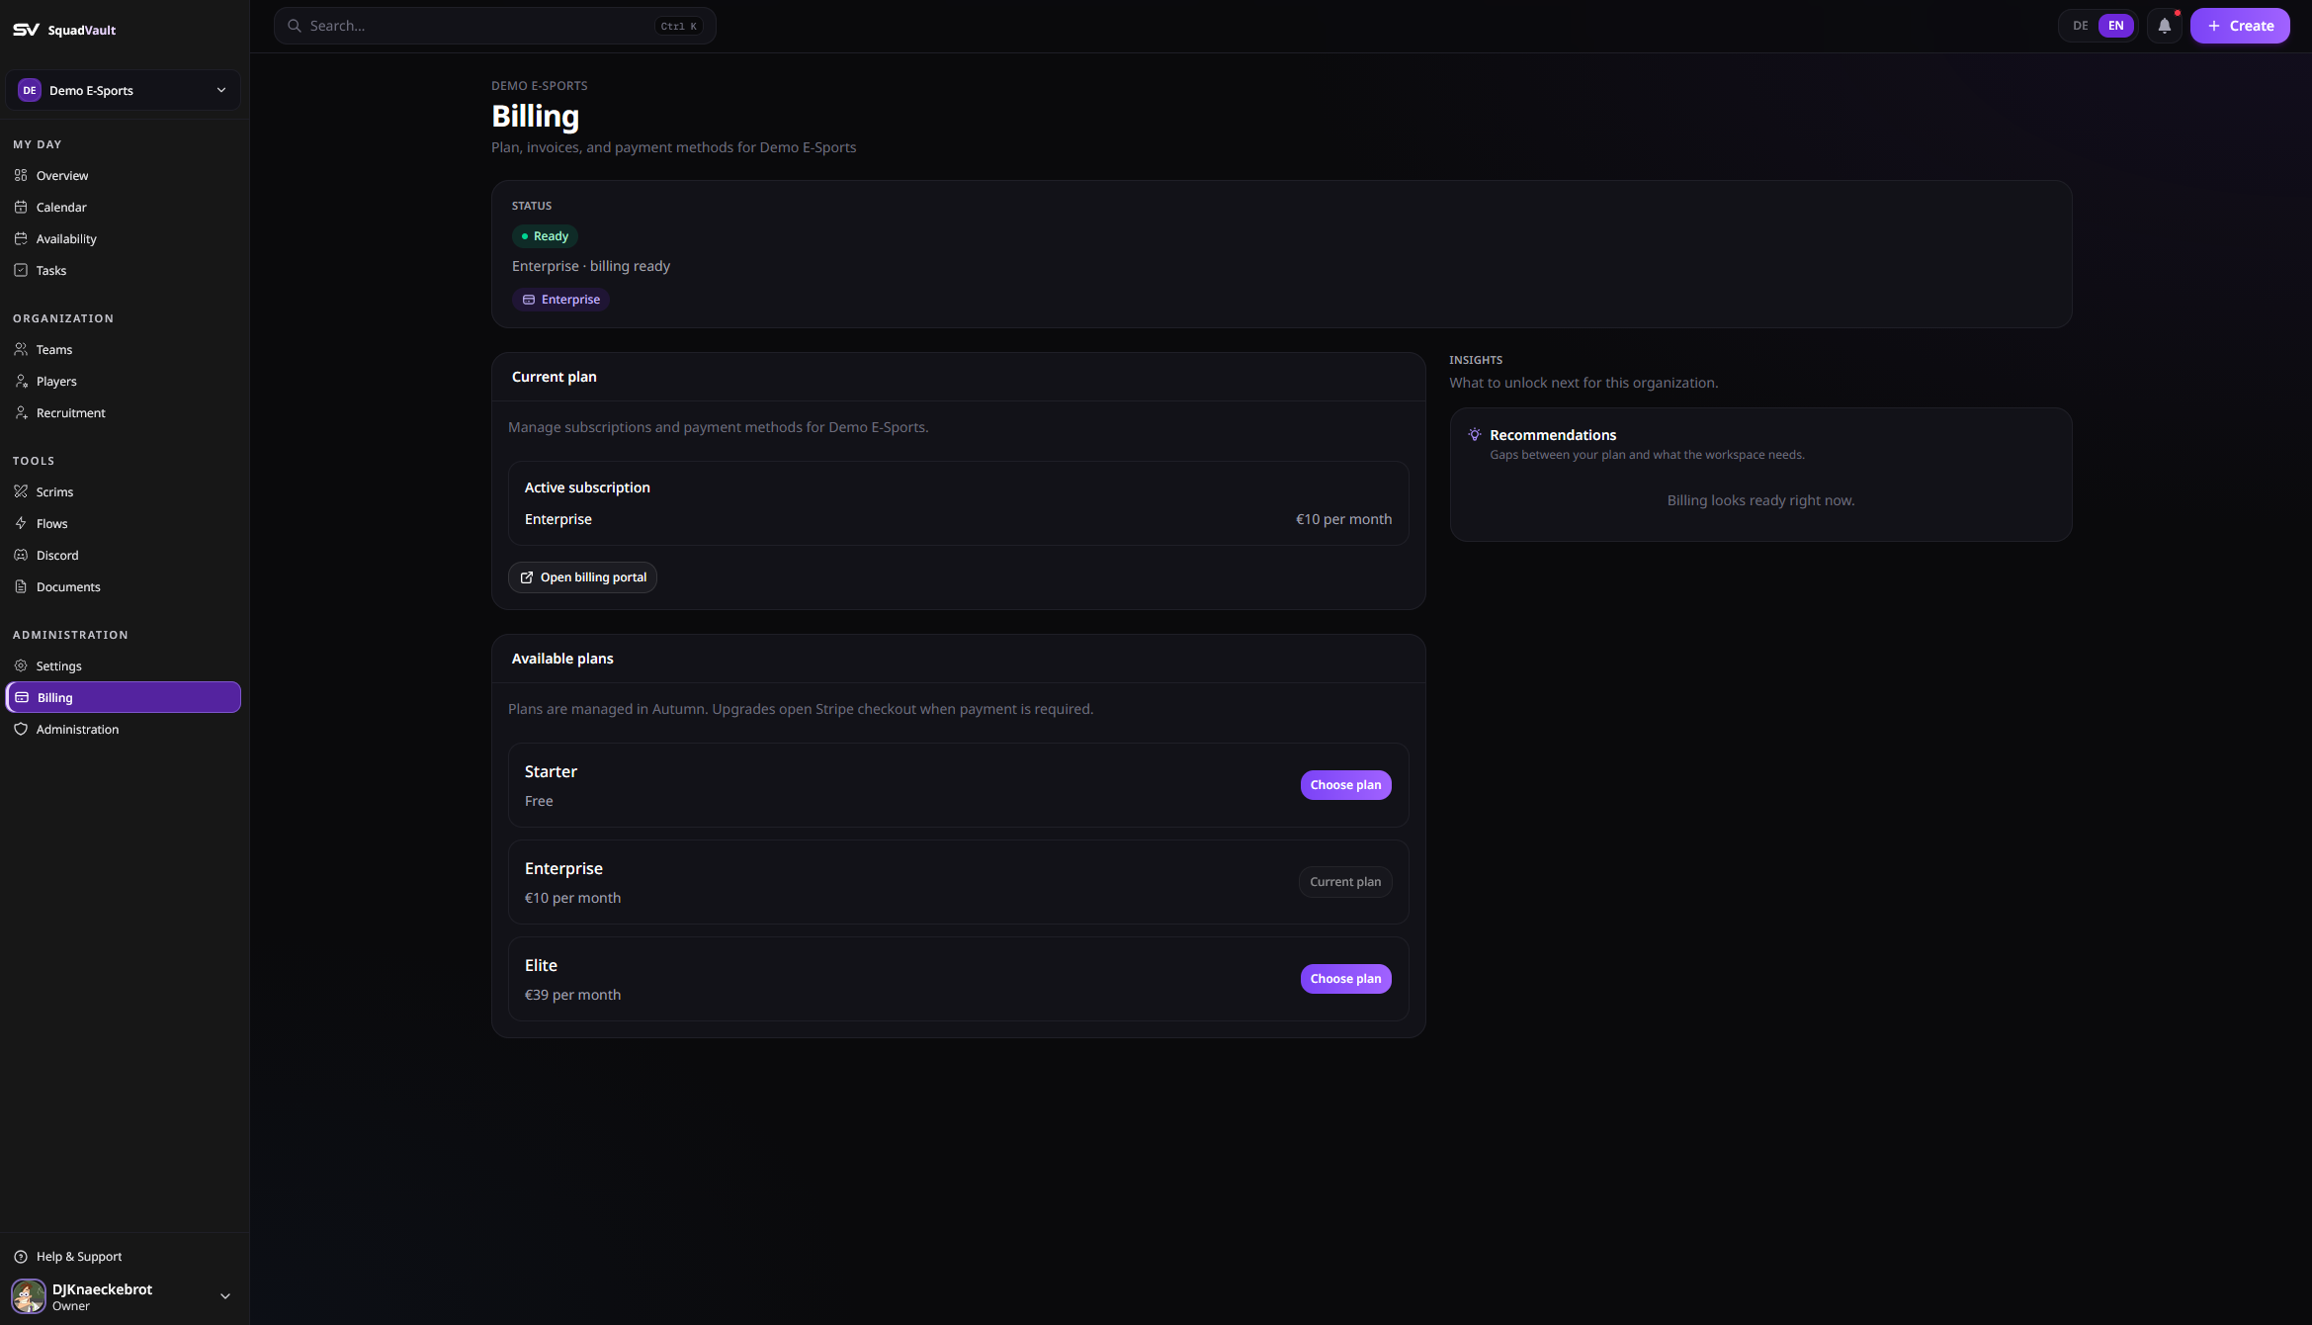Image resolution: width=2312 pixels, height=1325 pixels.
Task: Click the search magnifier icon
Action: click(295, 26)
